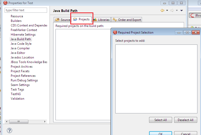Click the tree scrollbar right arrow
Image resolution: width=201 pixels, height=135 pixels.
(x=45, y=122)
